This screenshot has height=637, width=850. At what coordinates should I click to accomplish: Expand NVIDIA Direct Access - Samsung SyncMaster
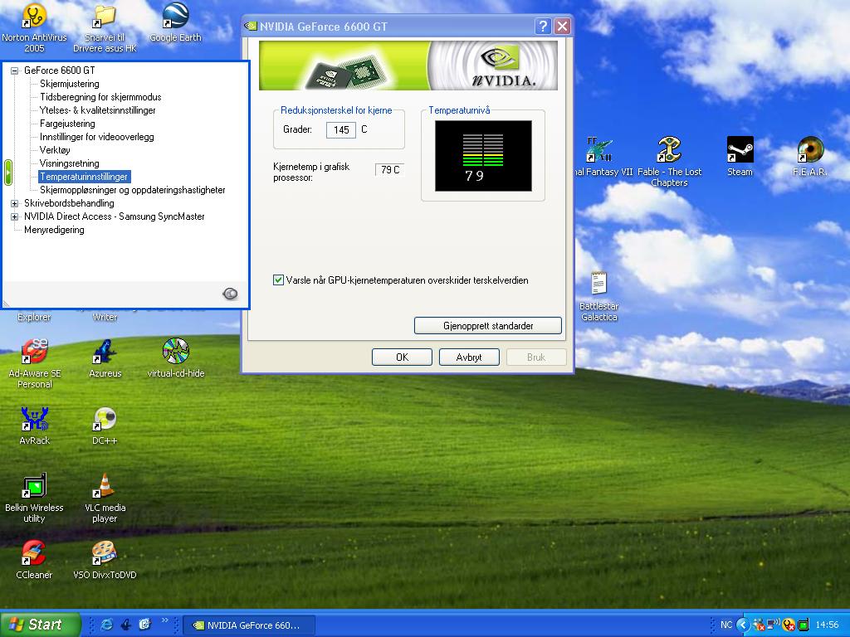coord(14,216)
